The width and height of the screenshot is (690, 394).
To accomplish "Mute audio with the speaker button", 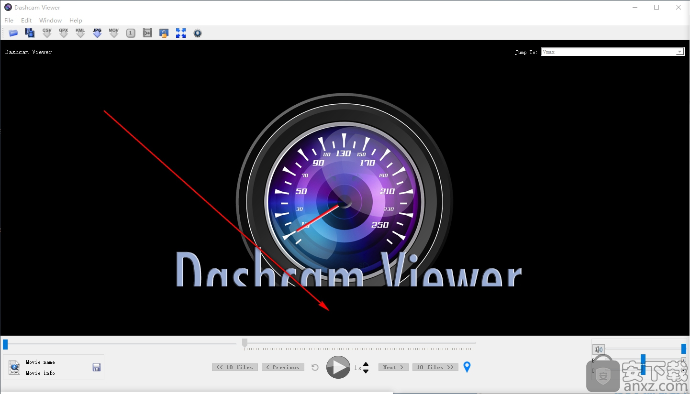I will point(598,350).
